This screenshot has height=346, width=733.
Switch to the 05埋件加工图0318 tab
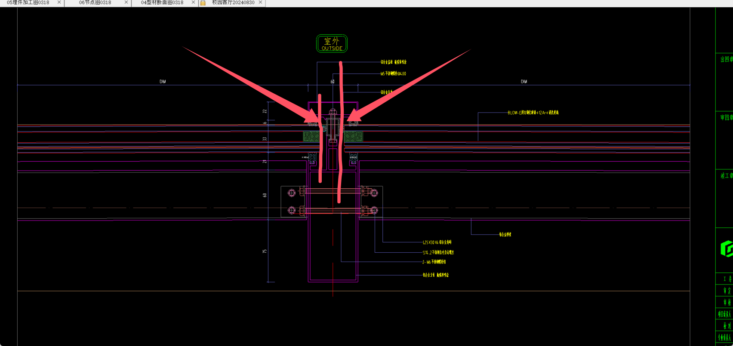pos(28,3)
